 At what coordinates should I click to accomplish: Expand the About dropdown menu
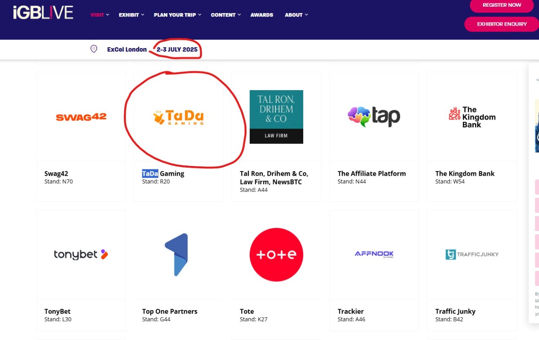tap(296, 15)
